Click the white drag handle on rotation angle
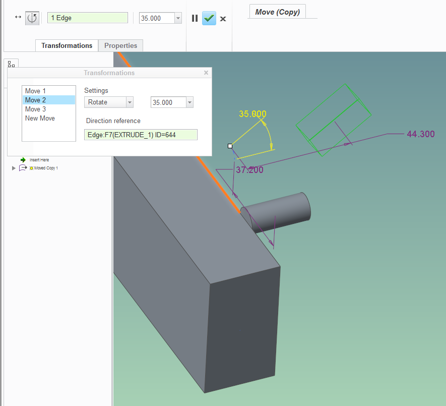The height and width of the screenshot is (406, 446). point(230,146)
